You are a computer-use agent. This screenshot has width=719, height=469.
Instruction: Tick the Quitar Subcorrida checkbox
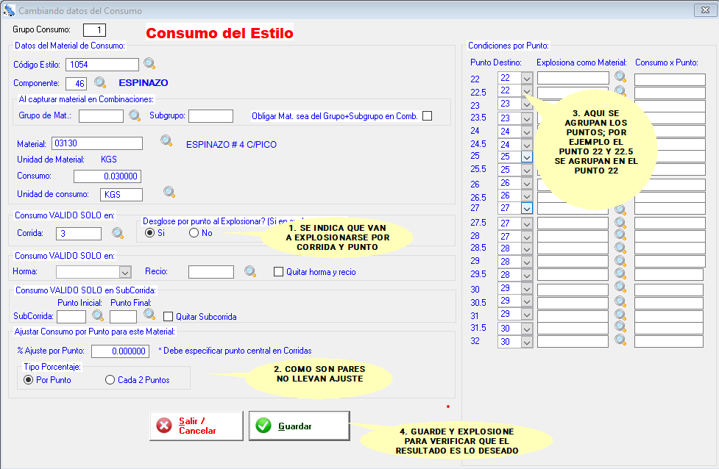pos(169,317)
